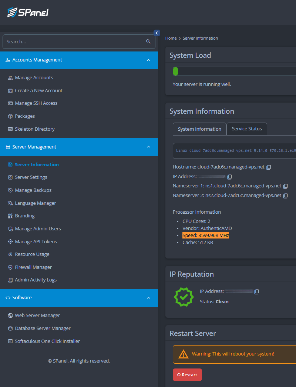Open Resource Usage page
The height and width of the screenshot is (387, 296).
click(x=32, y=254)
